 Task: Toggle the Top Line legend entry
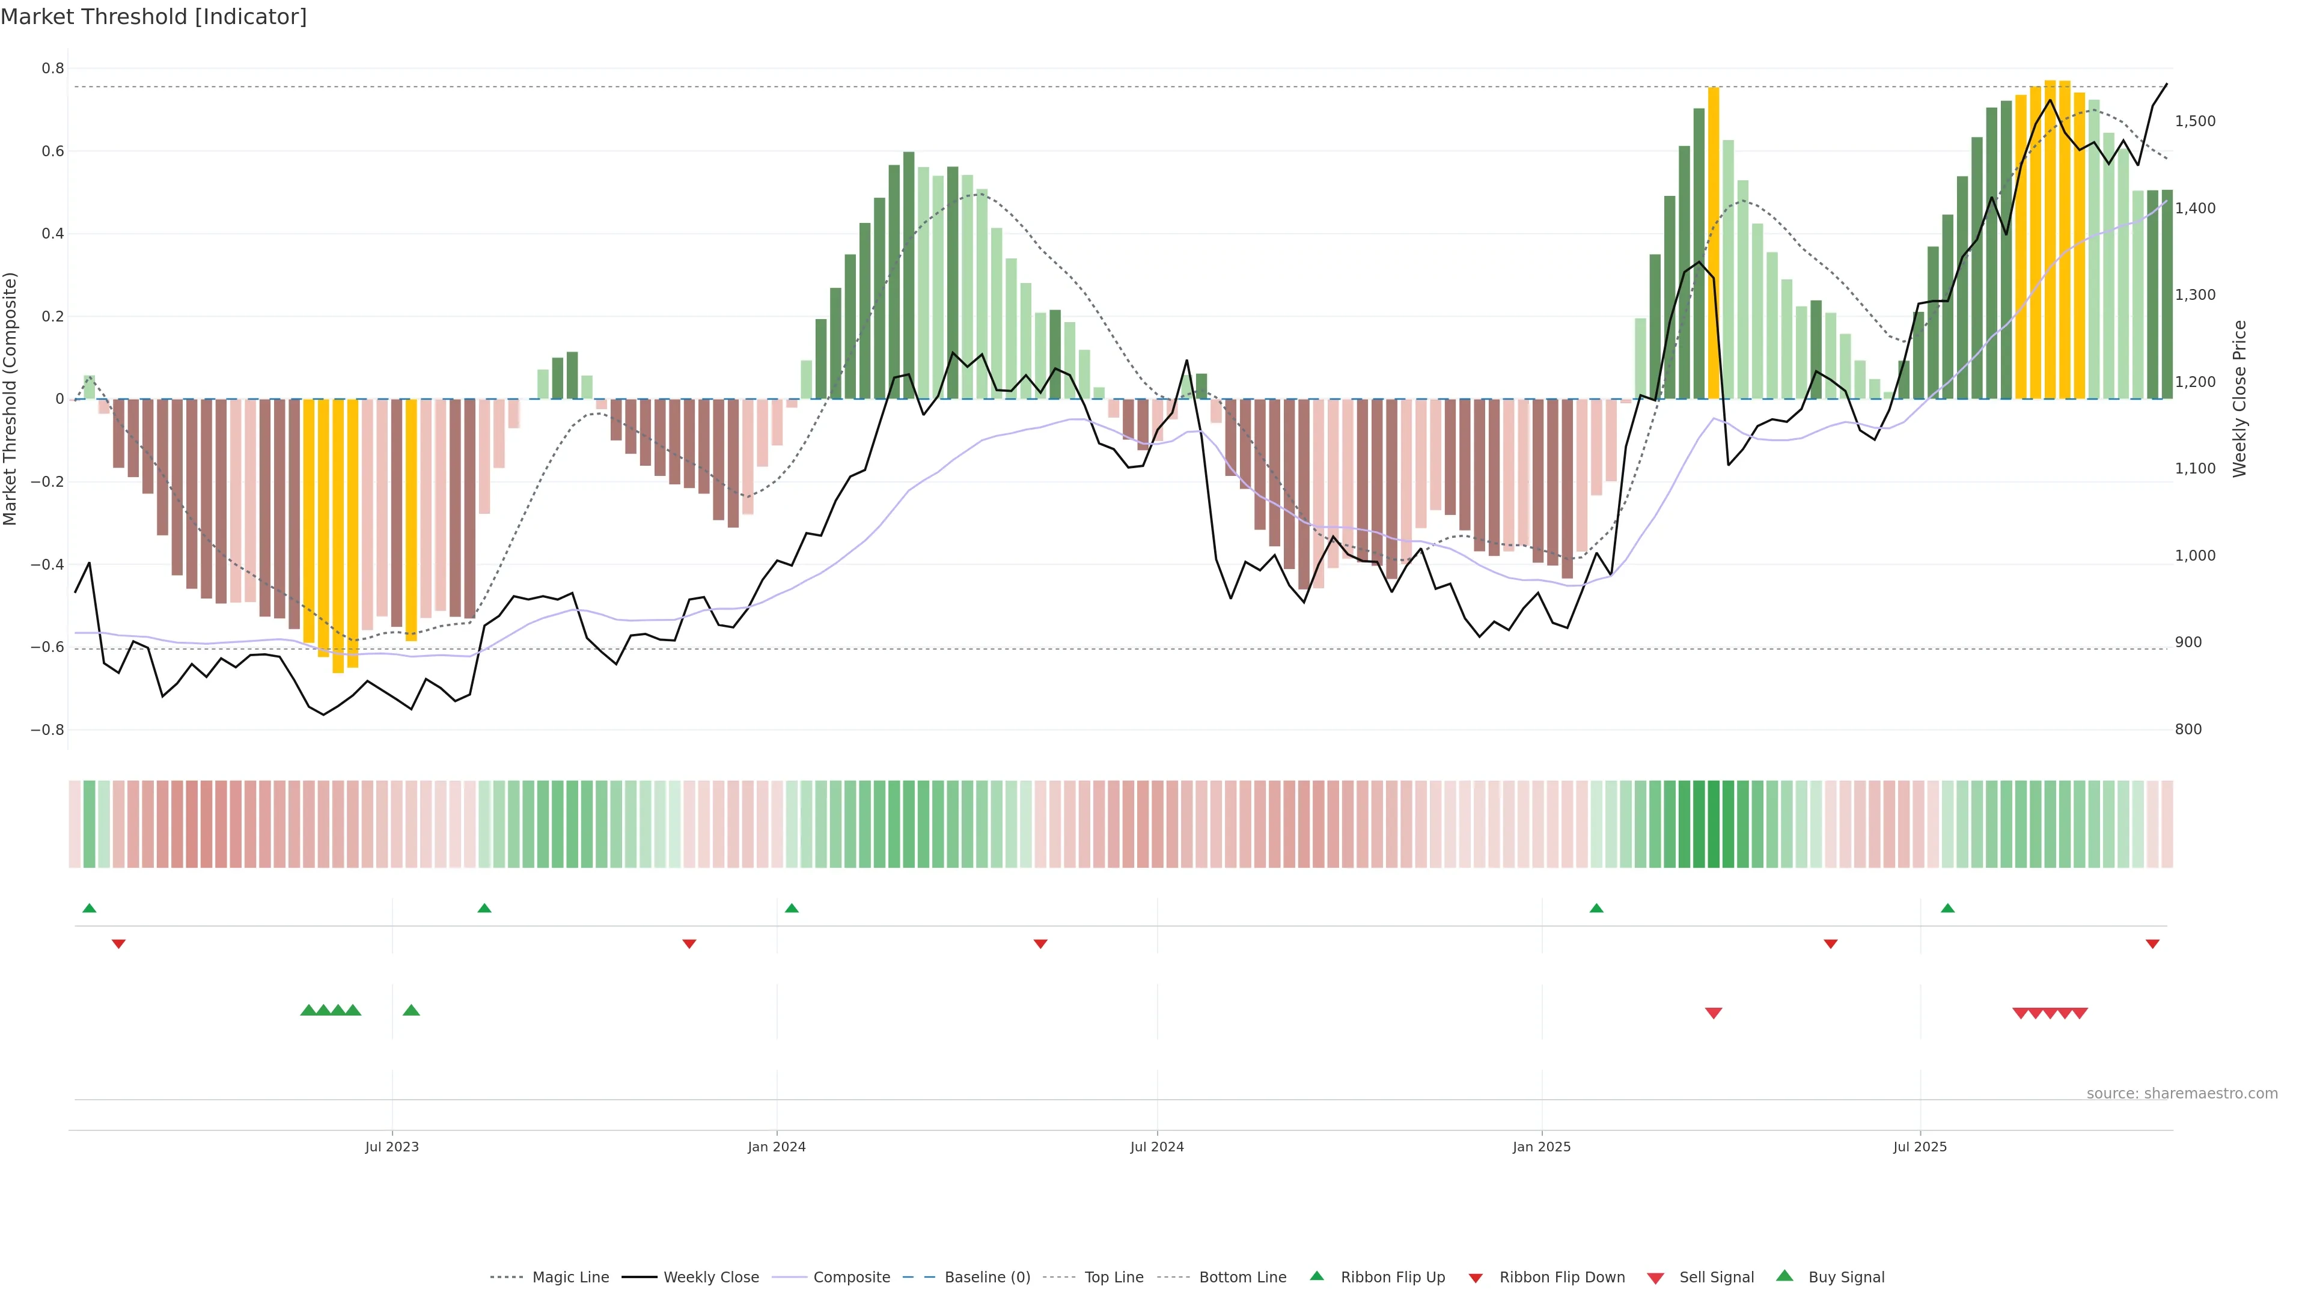tap(1114, 1278)
